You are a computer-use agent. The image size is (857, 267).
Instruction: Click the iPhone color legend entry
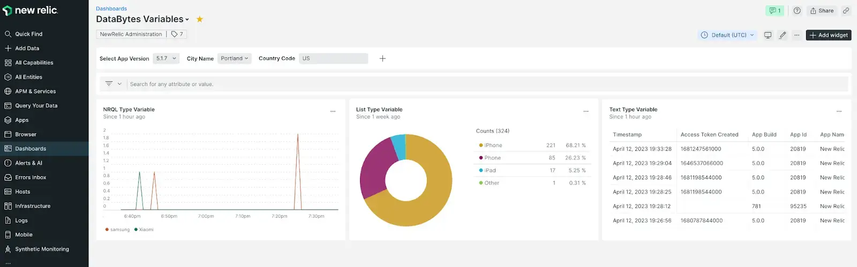[x=493, y=146]
